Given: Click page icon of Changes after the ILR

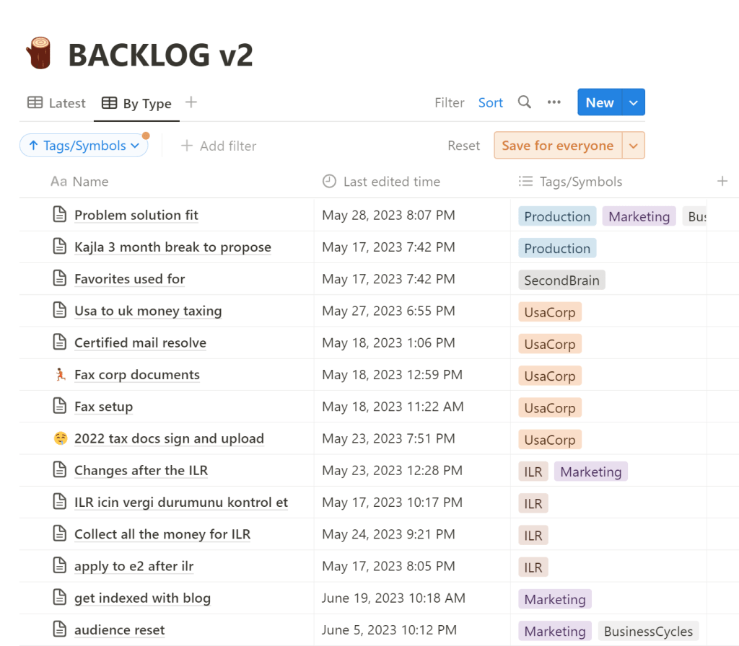Looking at the screenshot, I should [x=59, y=470].
